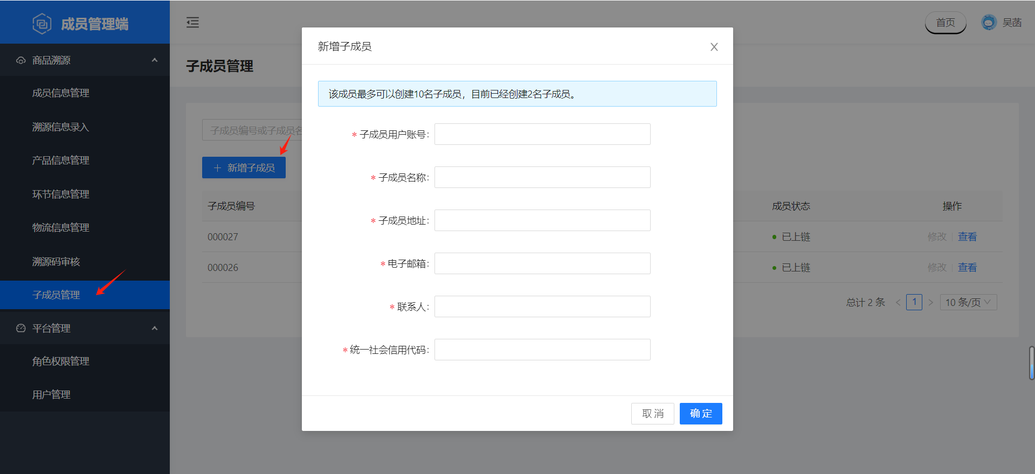1035x474 pixels.
Task: Click the 首页 button in header
Action: click(945, 23)
